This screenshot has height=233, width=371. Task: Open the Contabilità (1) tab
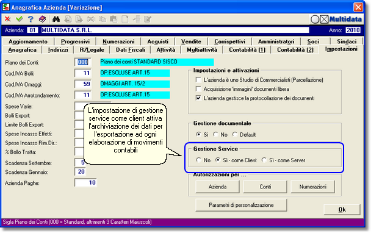[247, 50]
